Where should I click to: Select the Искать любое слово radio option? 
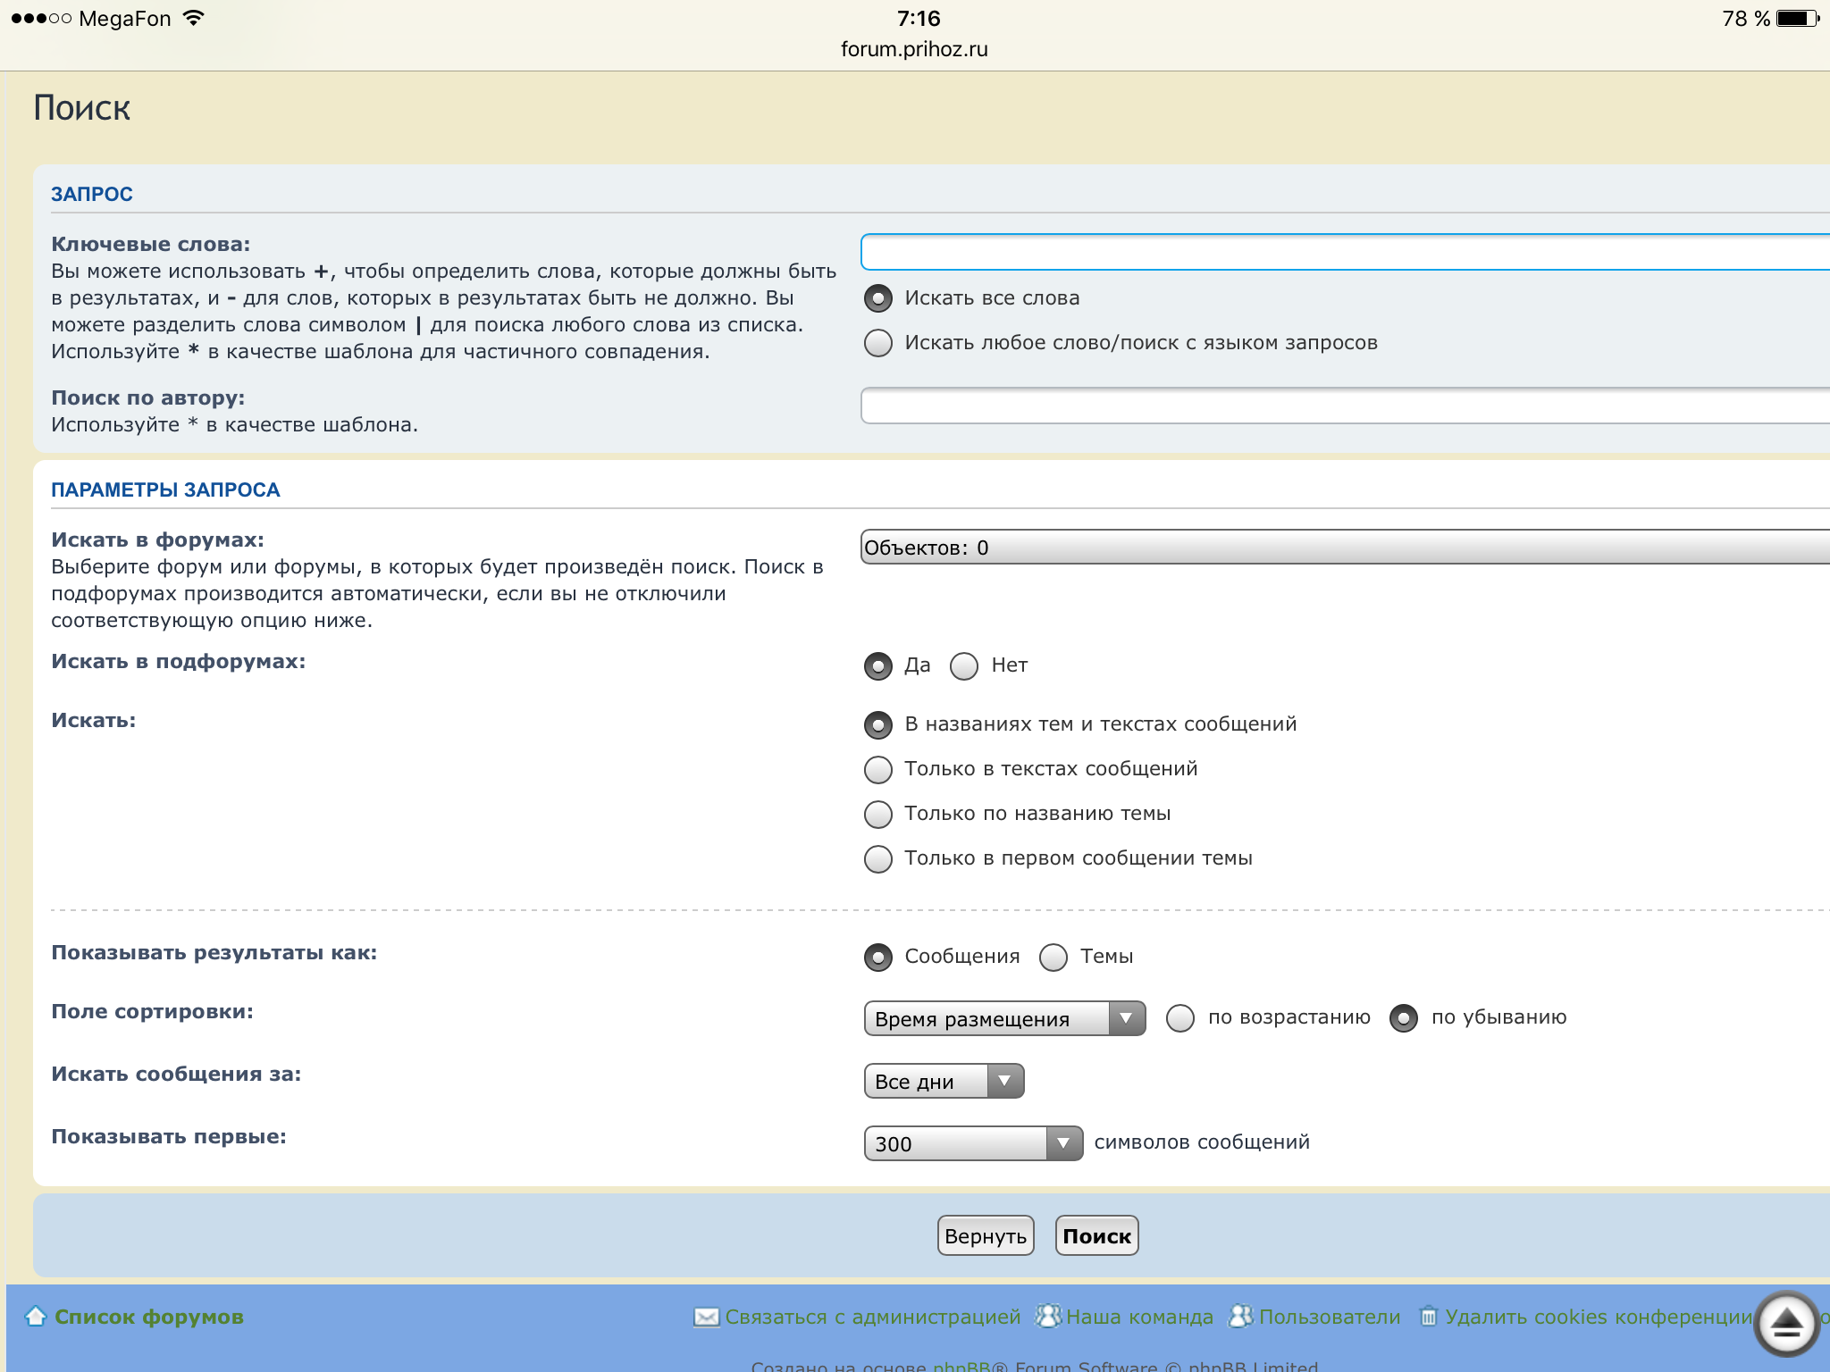click(x=878, y=343)
